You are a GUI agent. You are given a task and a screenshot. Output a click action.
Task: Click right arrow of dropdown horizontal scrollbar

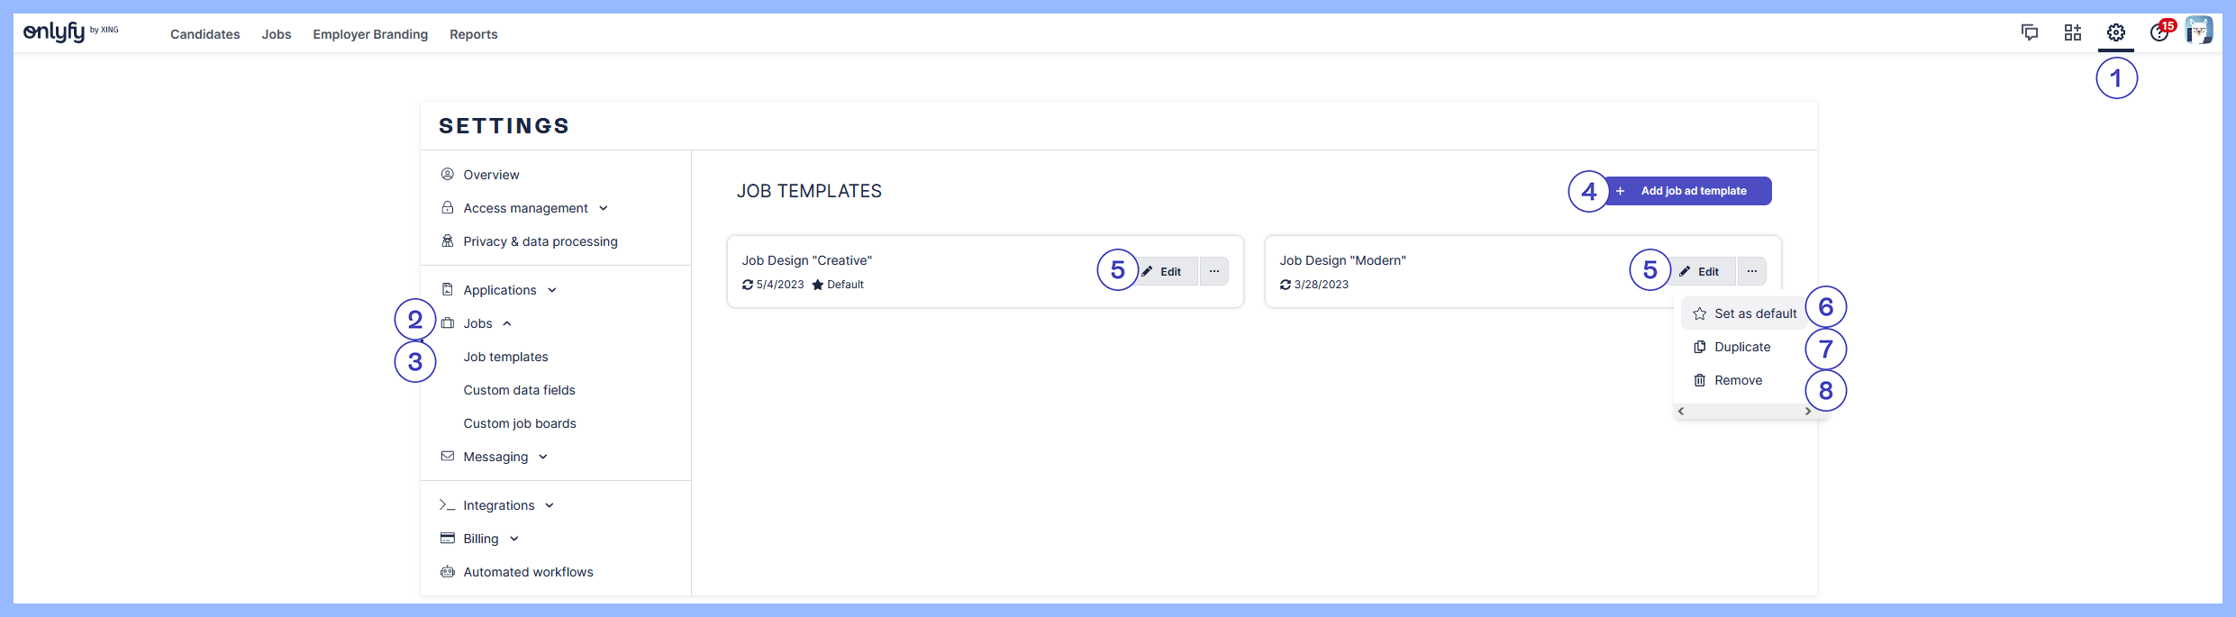coord(1807,411)
